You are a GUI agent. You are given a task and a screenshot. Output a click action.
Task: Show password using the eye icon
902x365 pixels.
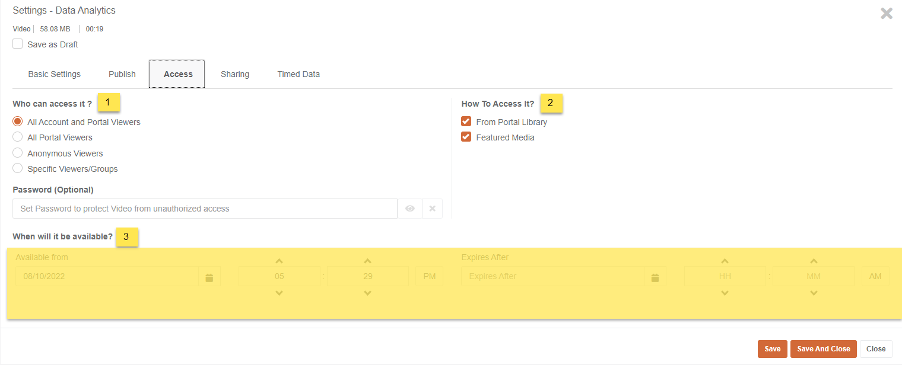(409, 209)
